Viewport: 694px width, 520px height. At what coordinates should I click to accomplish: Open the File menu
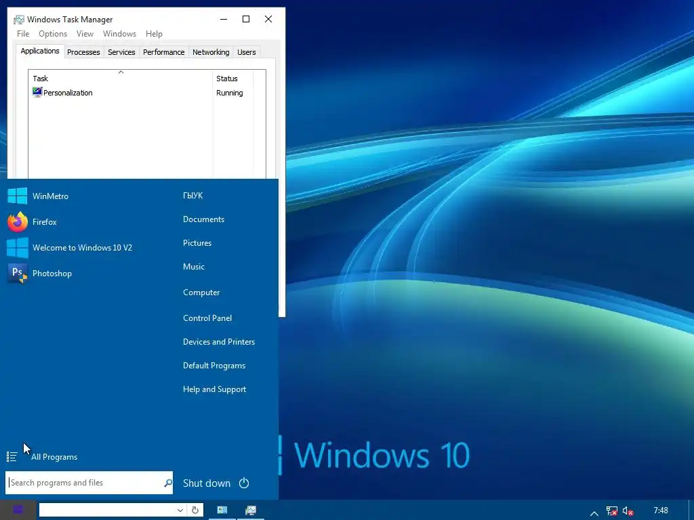pyautogui.click(x=23, y=34)
